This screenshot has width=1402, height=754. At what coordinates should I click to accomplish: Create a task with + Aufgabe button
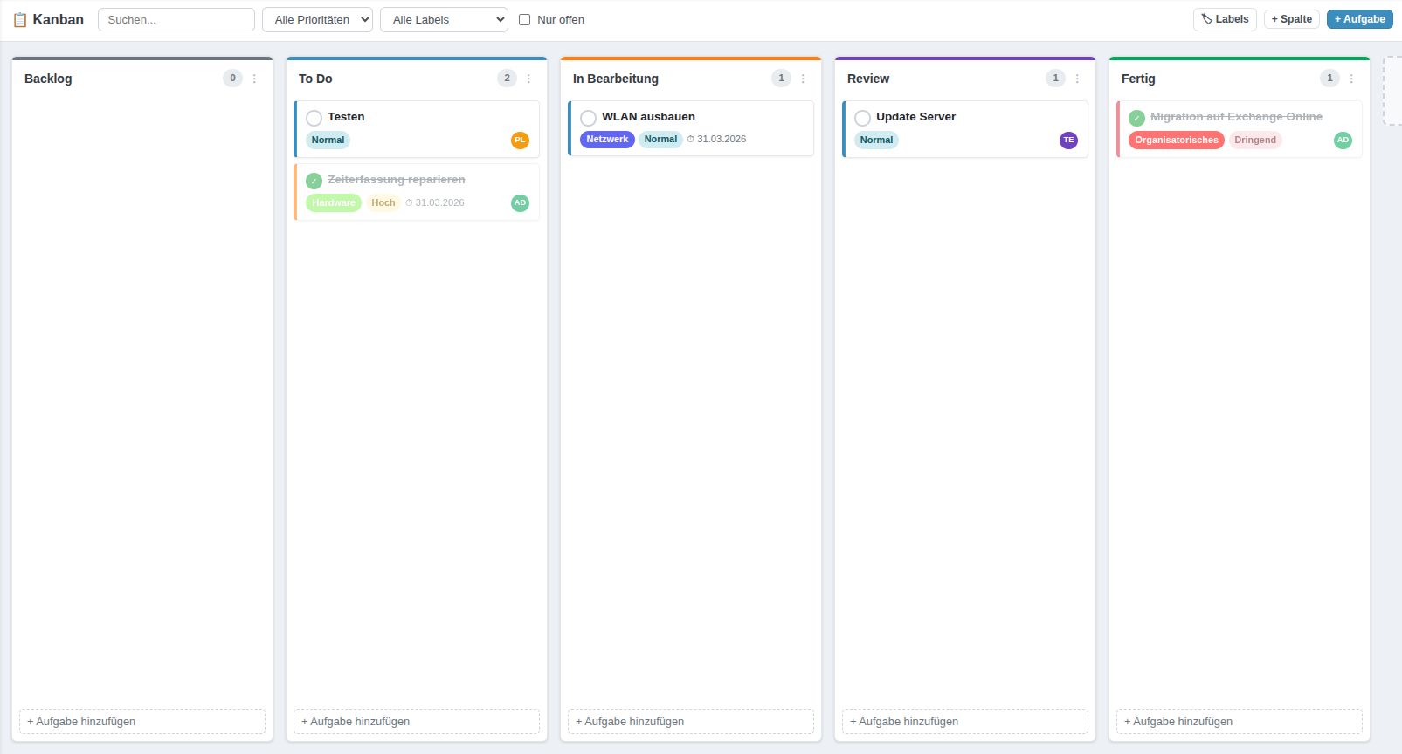click(1359, 19)
